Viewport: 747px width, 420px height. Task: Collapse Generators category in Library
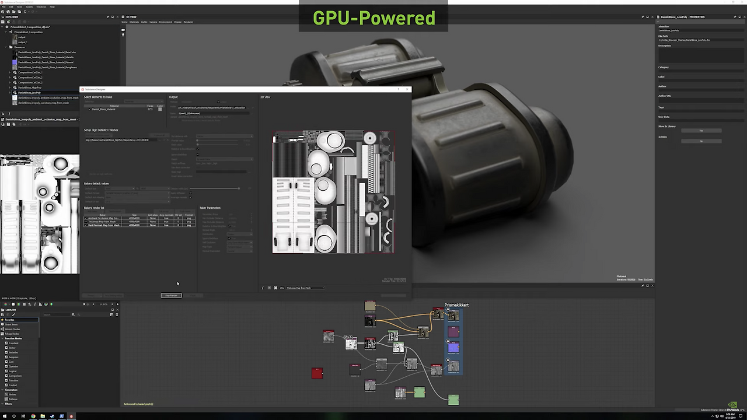coord(3,390)
